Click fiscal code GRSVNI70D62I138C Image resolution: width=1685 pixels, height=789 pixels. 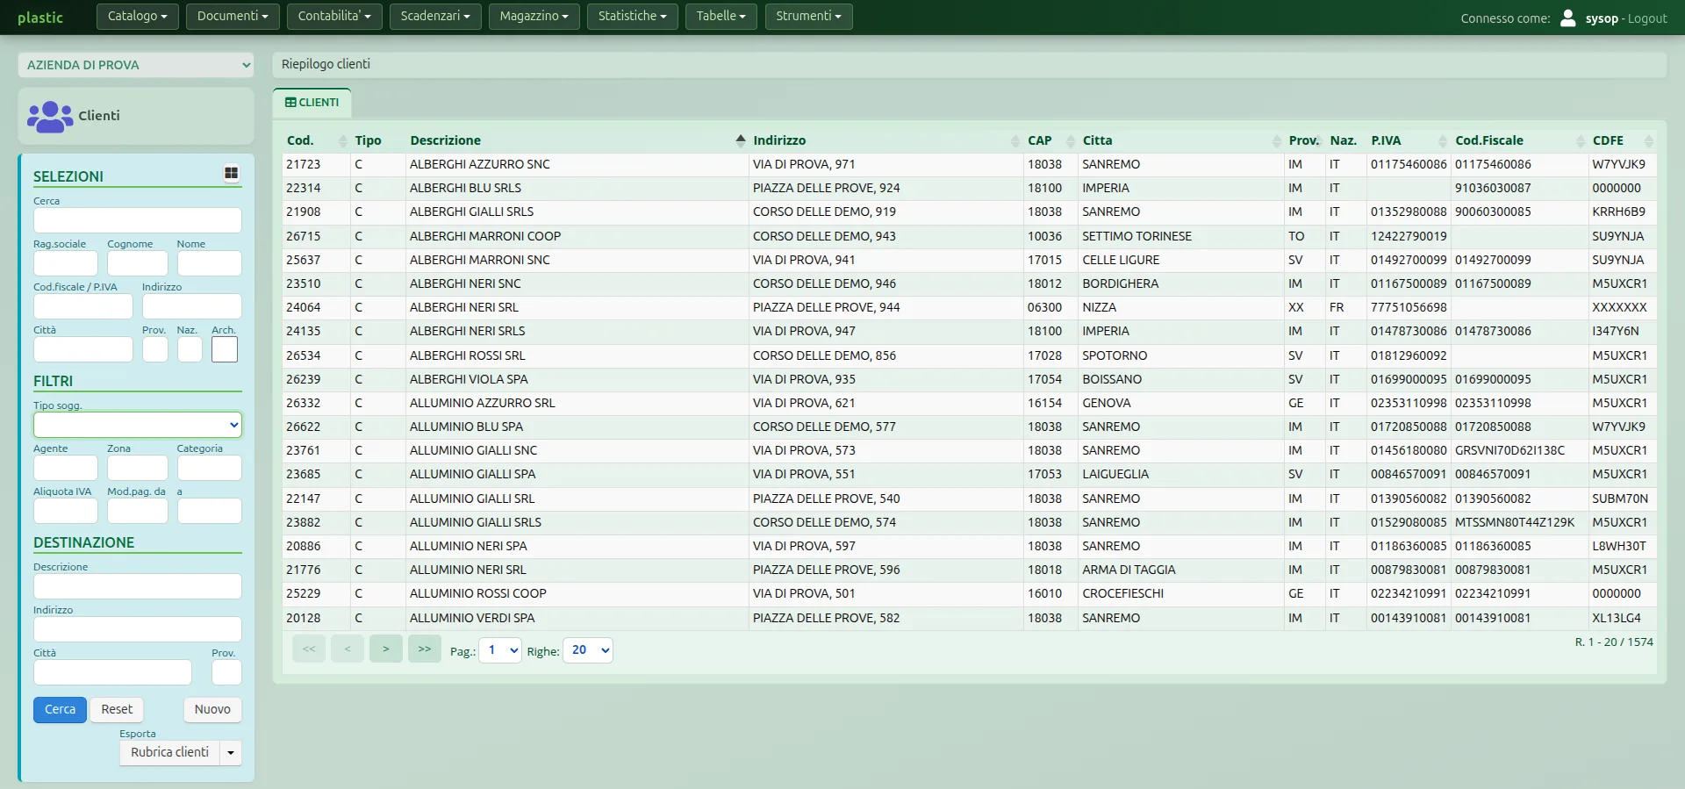click(1509, 450)
